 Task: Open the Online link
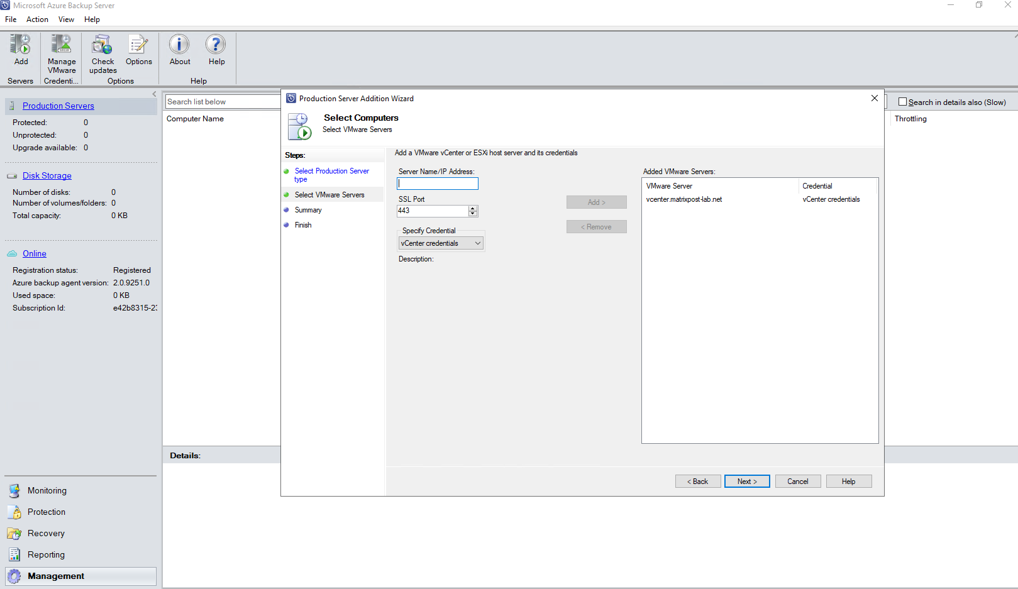coord(35,254)
